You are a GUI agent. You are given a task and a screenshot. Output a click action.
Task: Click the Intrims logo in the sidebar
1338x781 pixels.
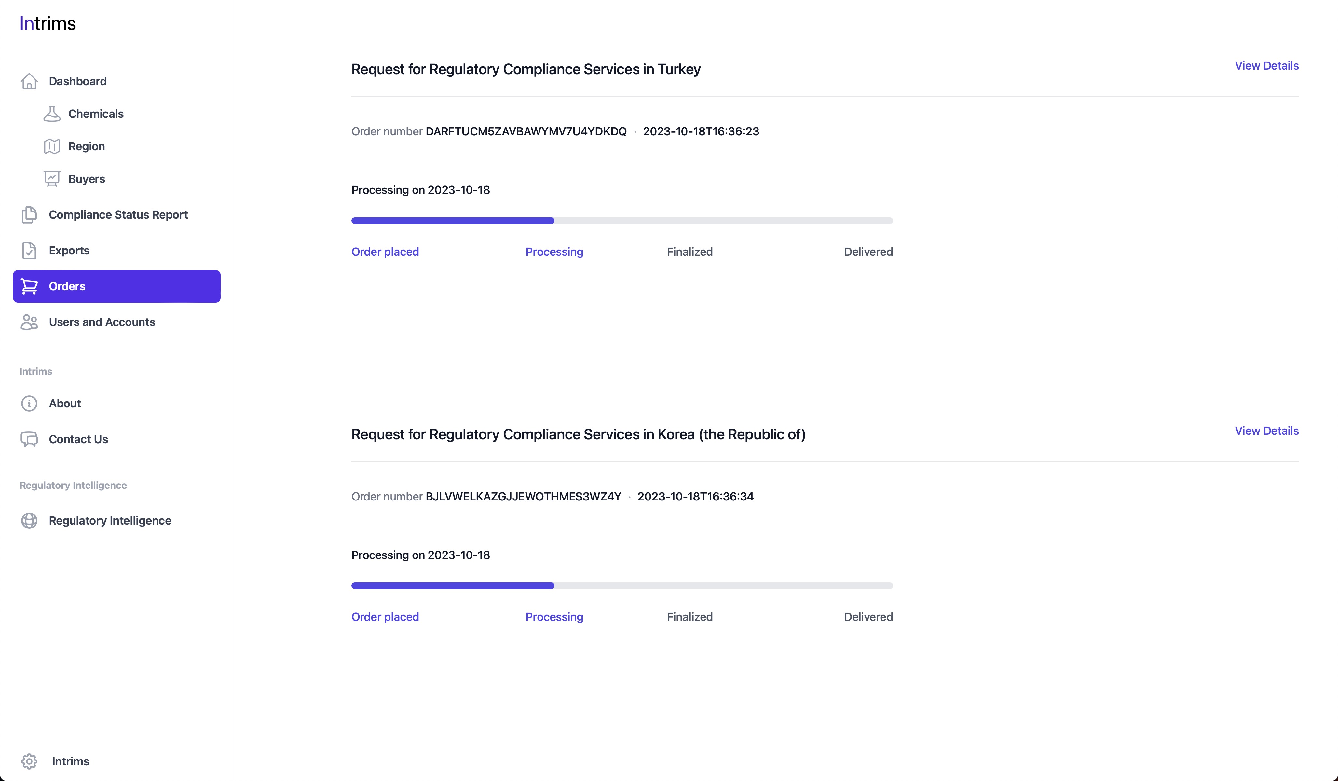pyautogui.click(x=48, y=23)
